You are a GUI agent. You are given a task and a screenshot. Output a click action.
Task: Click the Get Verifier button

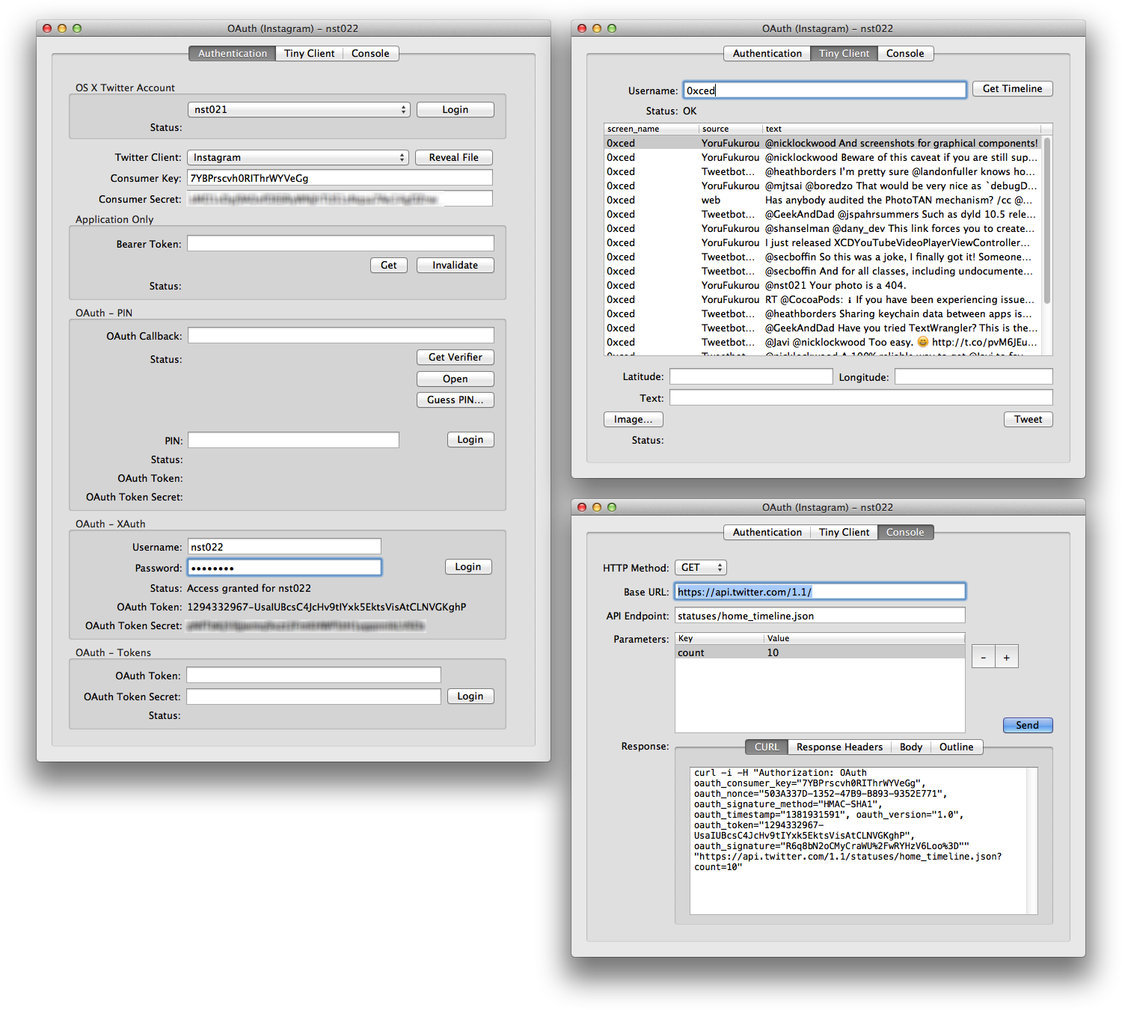(x=455, y=357)
